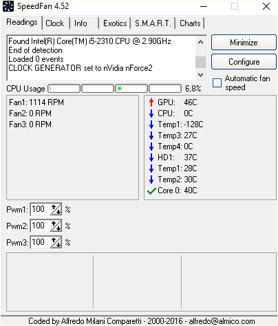
Task: Click the Pwm1 up/down spinner
Action: click(x=56, y=209)
